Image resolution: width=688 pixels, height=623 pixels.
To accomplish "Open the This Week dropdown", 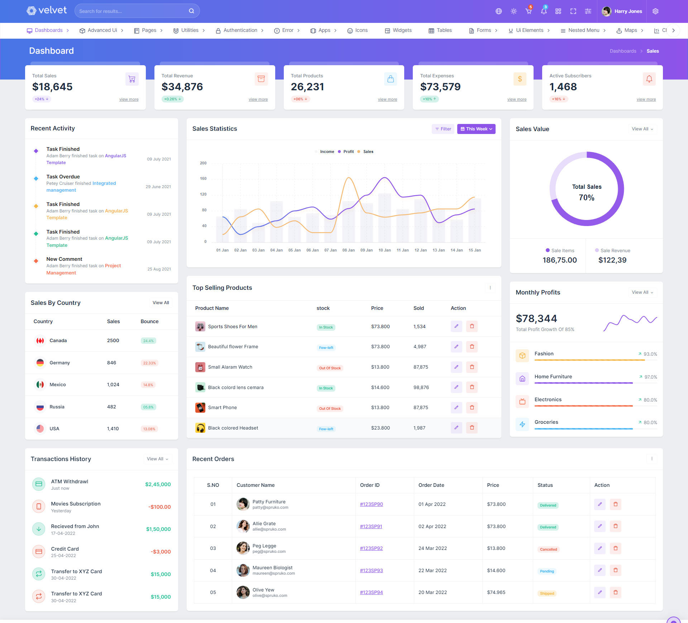I will coord(476,129).
